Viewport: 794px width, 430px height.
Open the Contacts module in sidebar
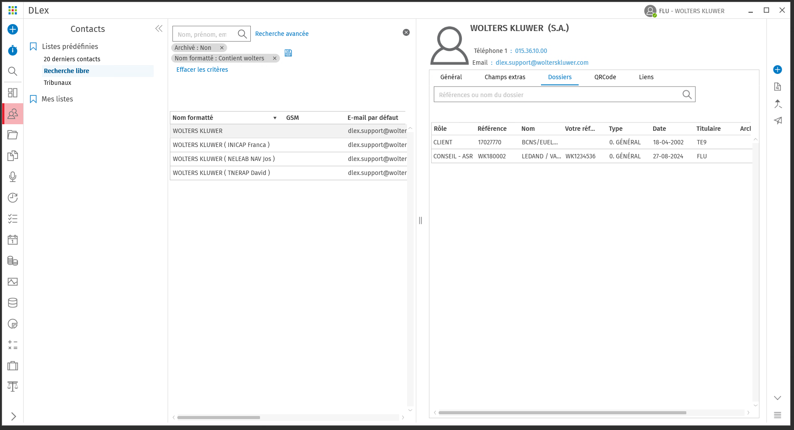pyautogui.click(x=13, y=114)
